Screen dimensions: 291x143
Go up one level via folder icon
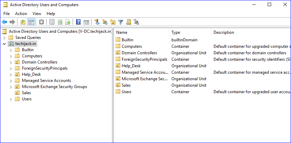pyautogui.click(x=23, y=22)
